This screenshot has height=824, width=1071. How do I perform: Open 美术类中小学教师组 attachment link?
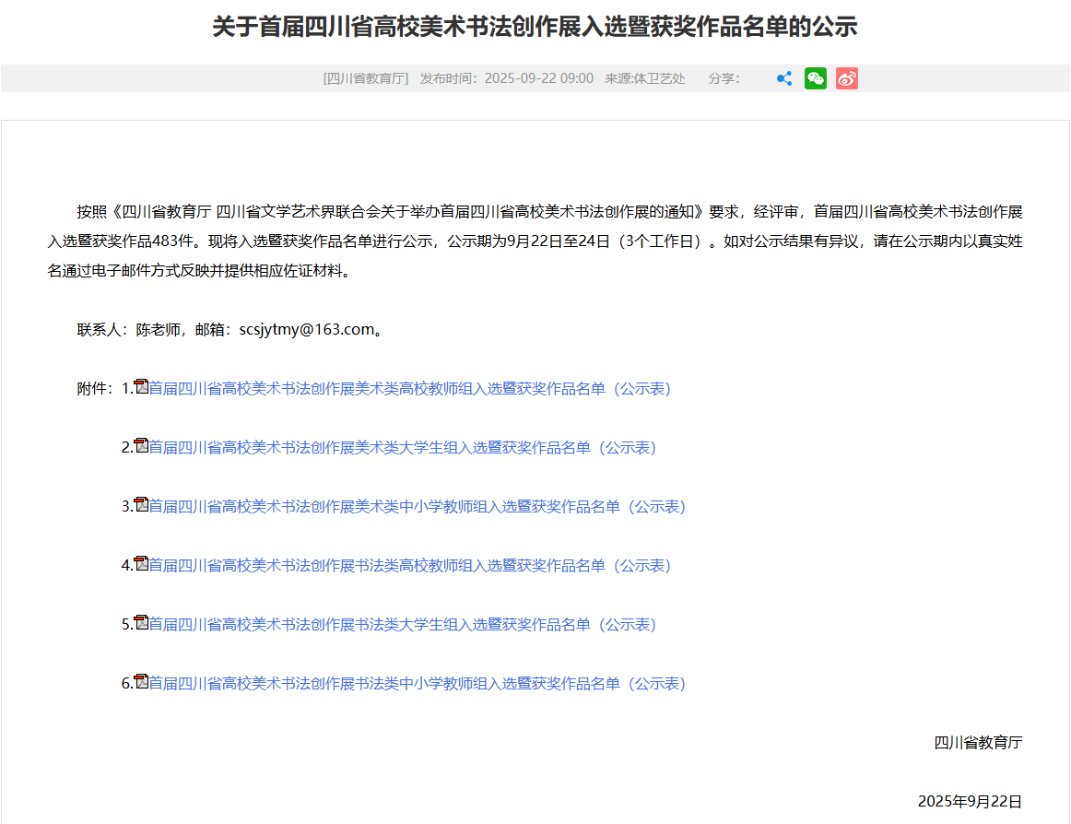click(x=418, y=506)
